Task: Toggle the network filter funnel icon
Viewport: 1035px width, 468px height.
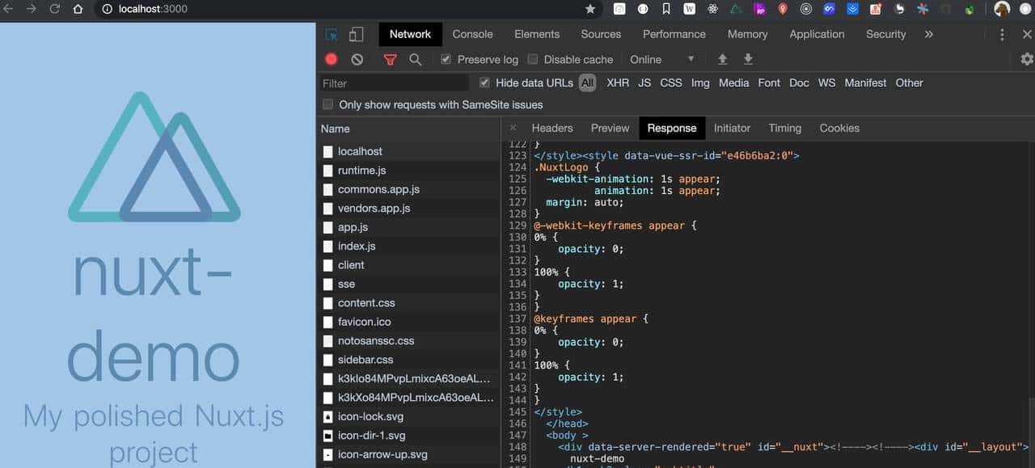Action: (x=390, y=59)
